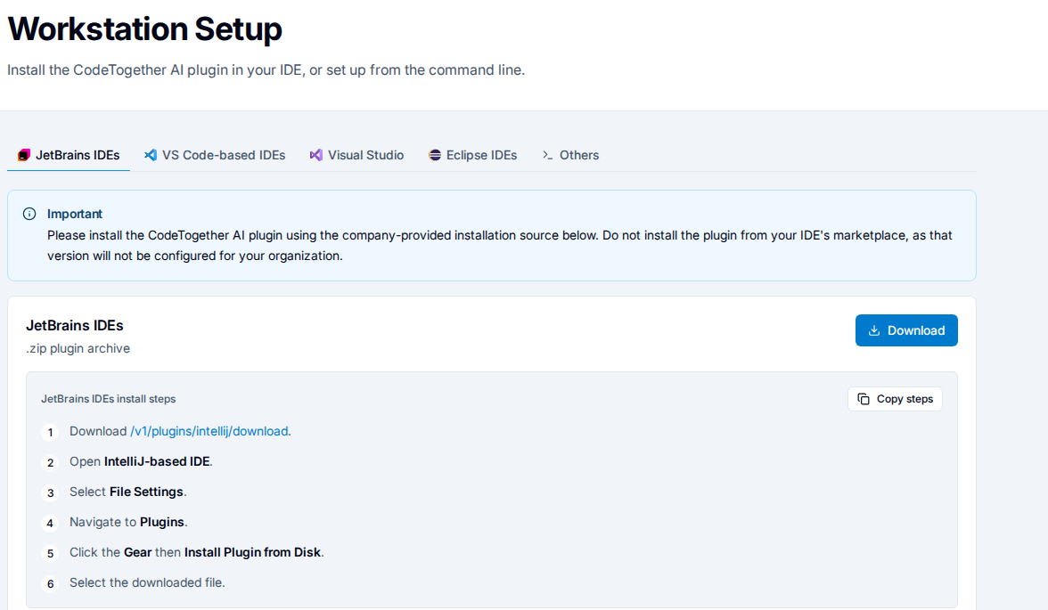Open the Others tab
1048x610 pixels.
570,155
